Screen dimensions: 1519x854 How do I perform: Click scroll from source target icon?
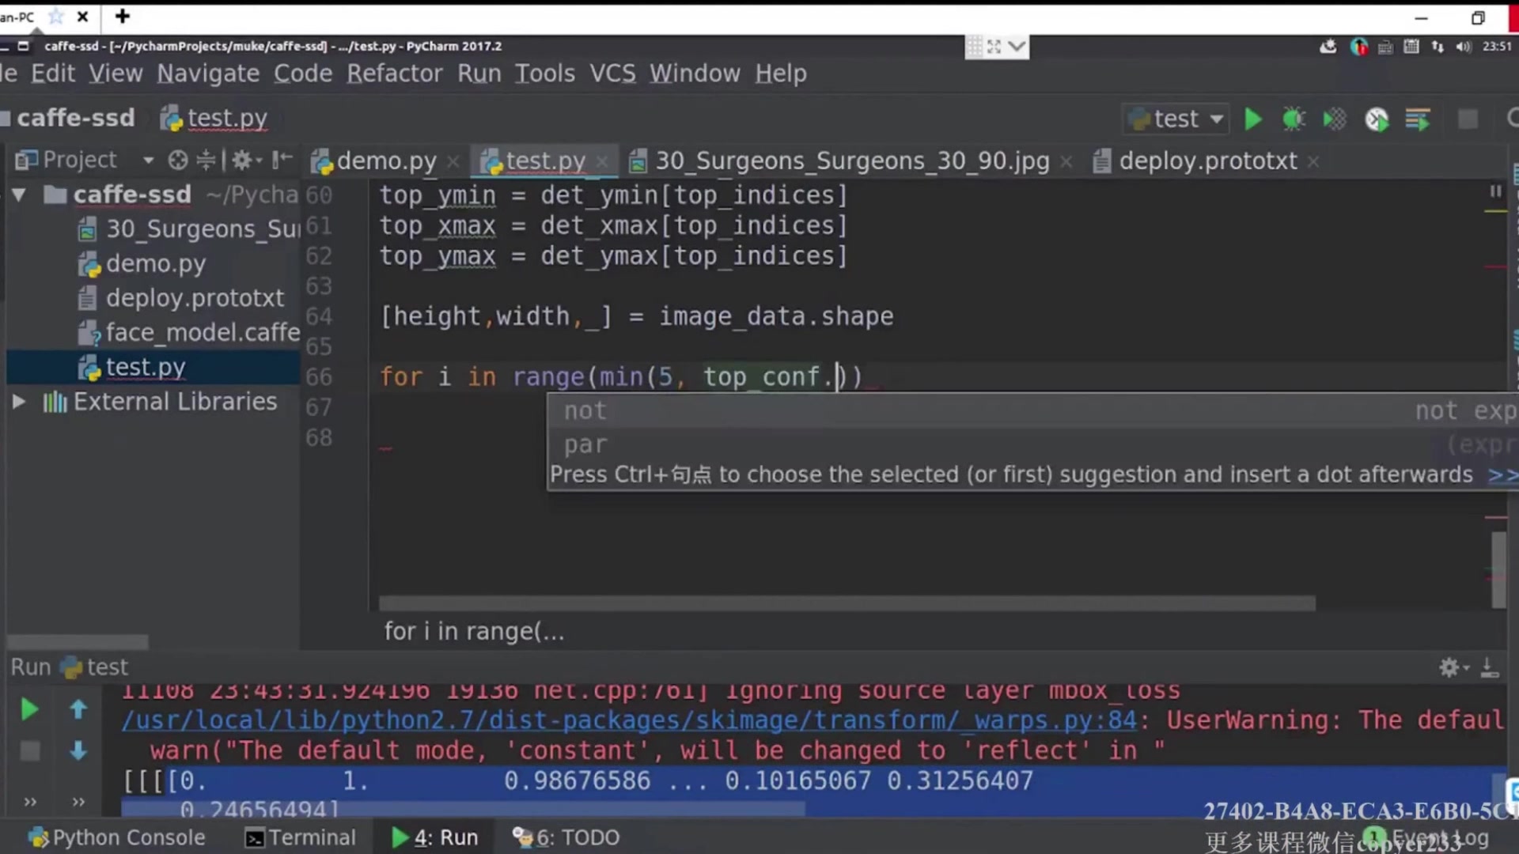click(x=178, y=161)
